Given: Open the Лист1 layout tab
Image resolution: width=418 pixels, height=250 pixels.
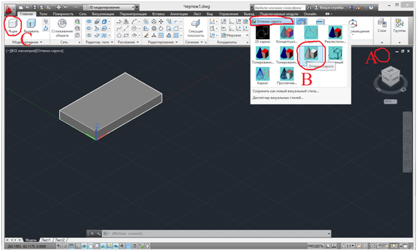Looking at the screenshot, I should [x=46, y=240].
